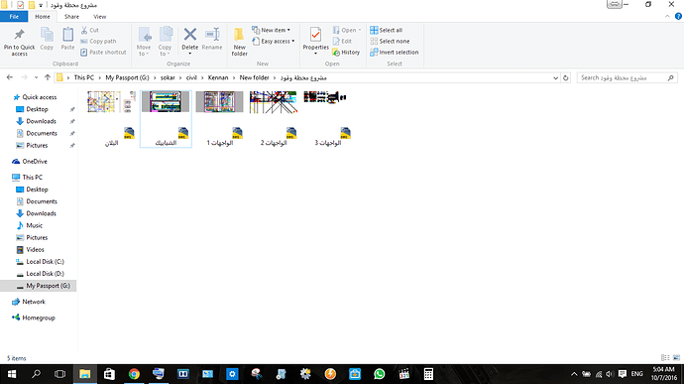Switch to the Home ribbon tab

pos(43,17)
